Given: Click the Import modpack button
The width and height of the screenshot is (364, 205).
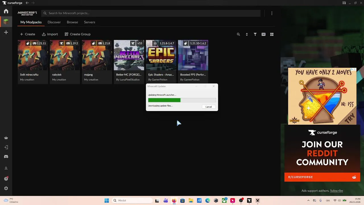Looking at the screenshot, I should click(50, 34).
